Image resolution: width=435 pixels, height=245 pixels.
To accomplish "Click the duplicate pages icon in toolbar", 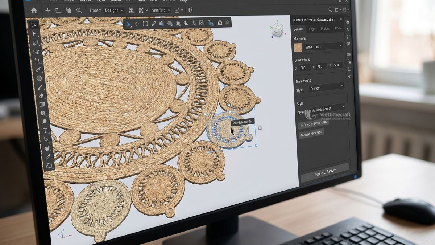I will (x=69, y=10).
